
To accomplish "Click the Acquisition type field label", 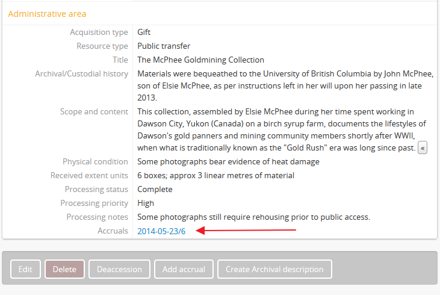I will tap(99, 33).
